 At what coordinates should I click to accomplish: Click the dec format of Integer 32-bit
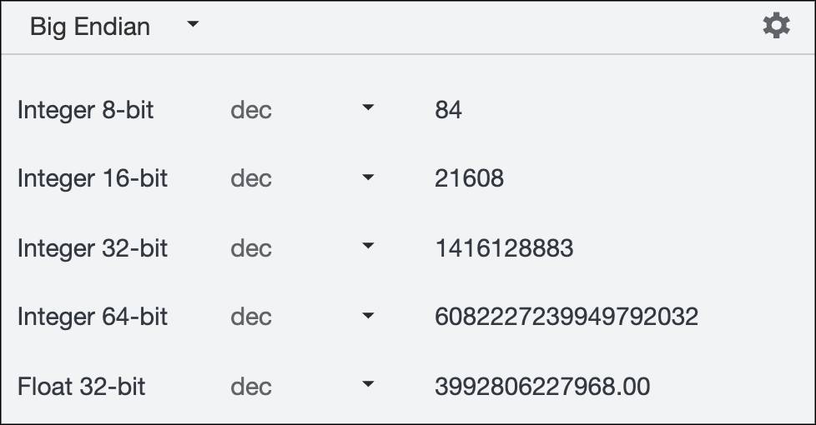point(251,248)
